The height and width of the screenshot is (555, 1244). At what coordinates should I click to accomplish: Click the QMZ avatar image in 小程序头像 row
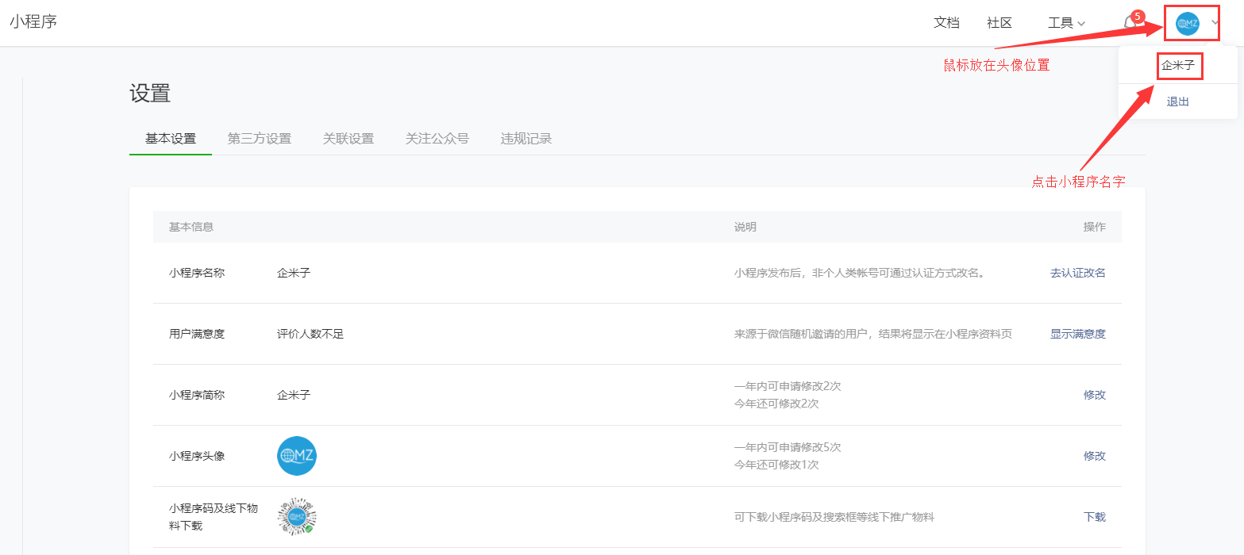[297, 456]
